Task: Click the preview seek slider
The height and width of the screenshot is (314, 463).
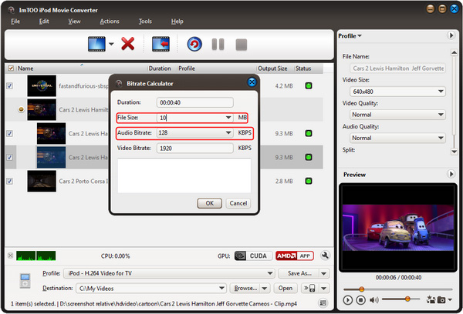Action: click(x=397, y=289)
